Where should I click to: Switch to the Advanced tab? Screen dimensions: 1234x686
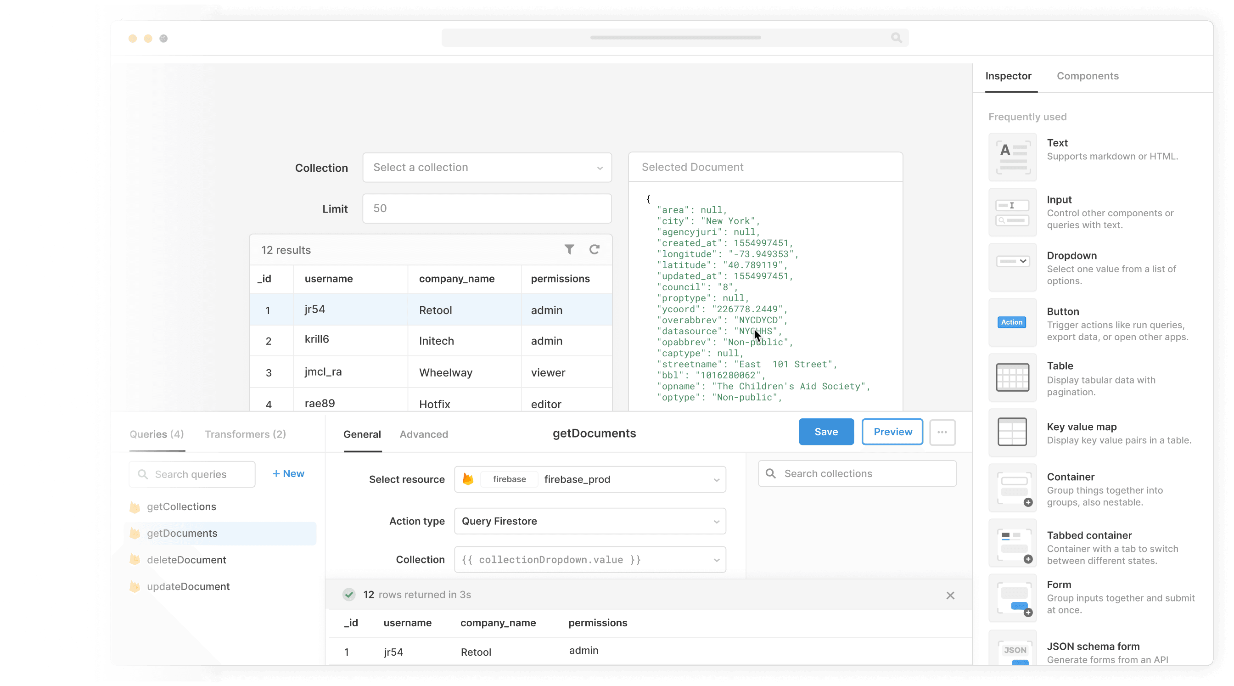pos(423,434)
